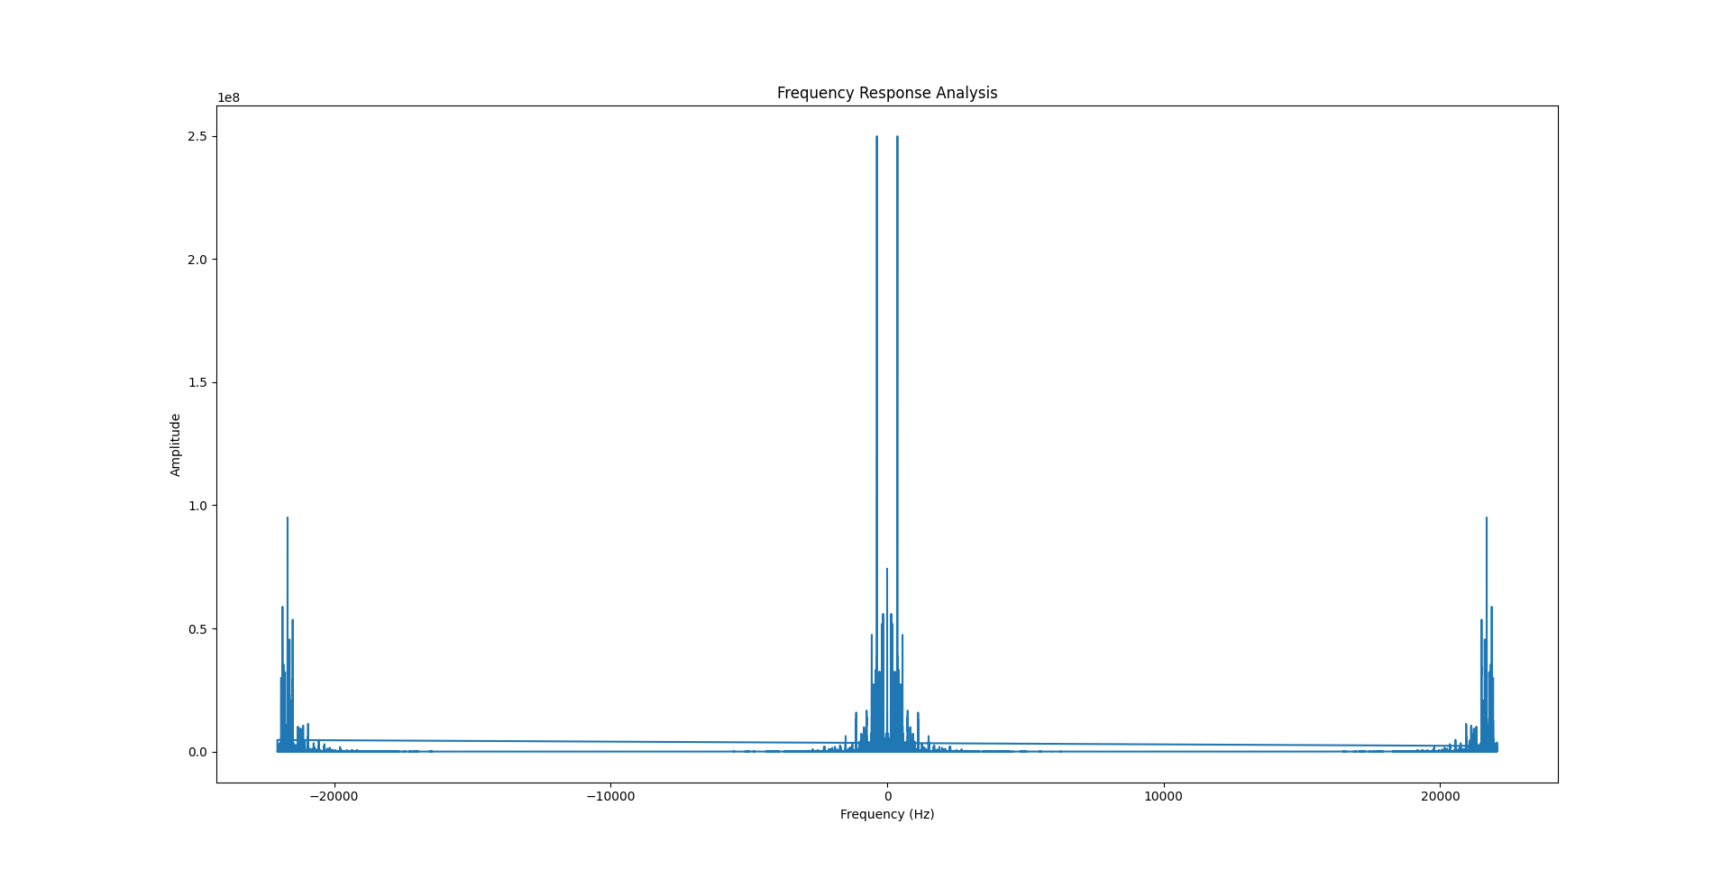
Task: Click the chart title Frequency Response Analysis
Action: click(887, 93)
